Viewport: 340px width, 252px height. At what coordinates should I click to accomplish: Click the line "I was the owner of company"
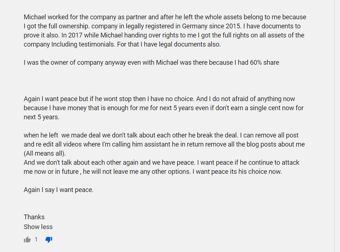[x=151, y=63]
